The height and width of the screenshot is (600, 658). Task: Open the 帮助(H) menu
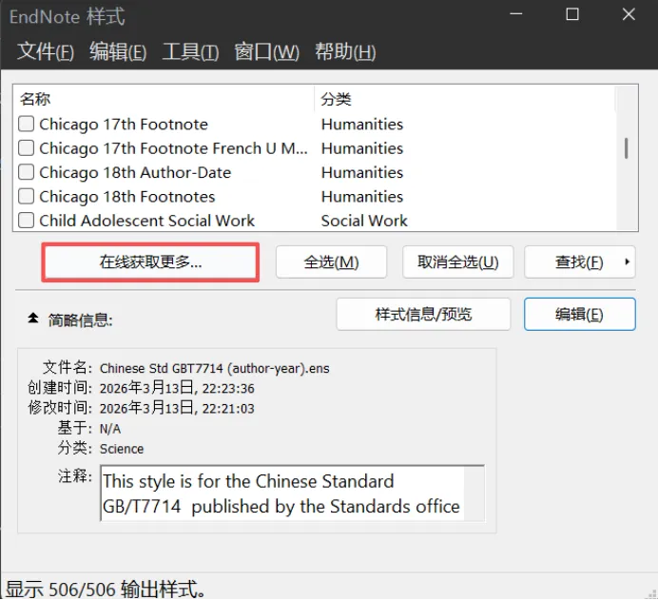point(345,52)
